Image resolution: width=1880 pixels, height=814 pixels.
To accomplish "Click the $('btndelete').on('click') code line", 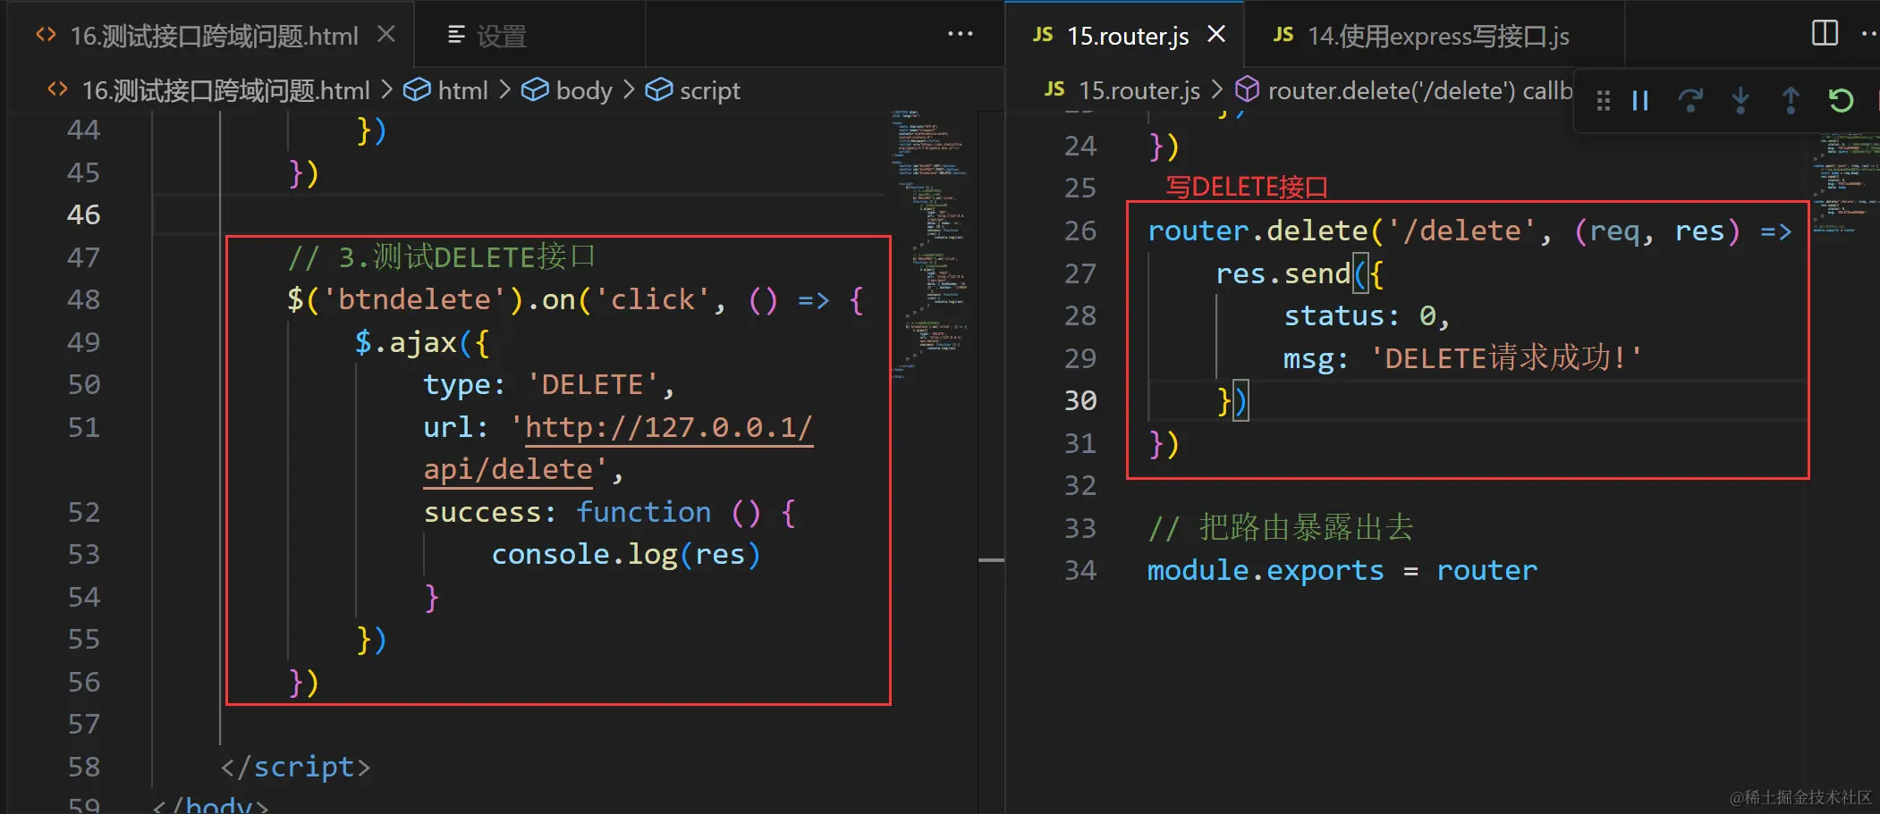I will point(576,299).
